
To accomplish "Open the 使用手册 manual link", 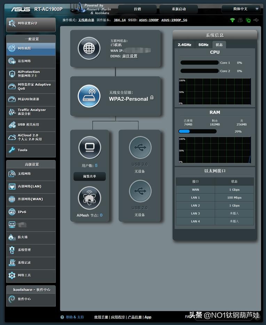I will (101, 317).
